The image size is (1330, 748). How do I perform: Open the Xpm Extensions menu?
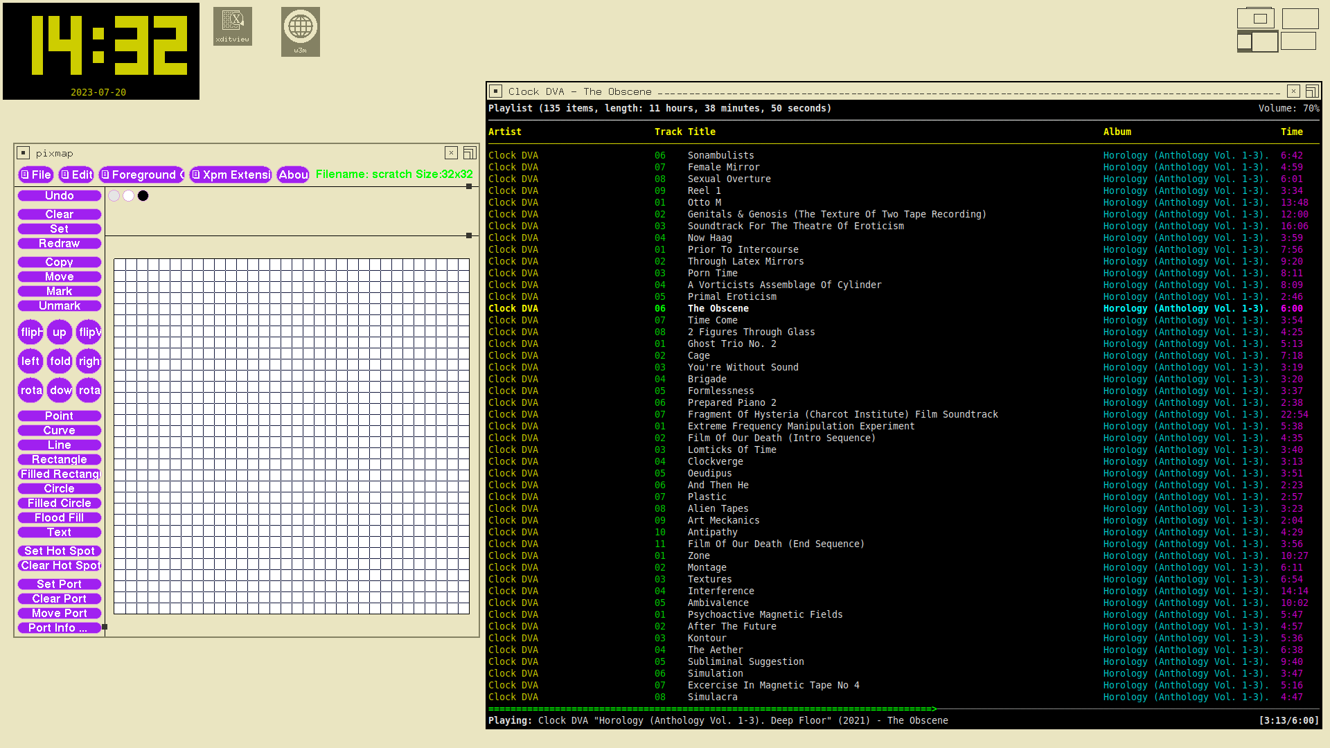[x=231, y=175]
